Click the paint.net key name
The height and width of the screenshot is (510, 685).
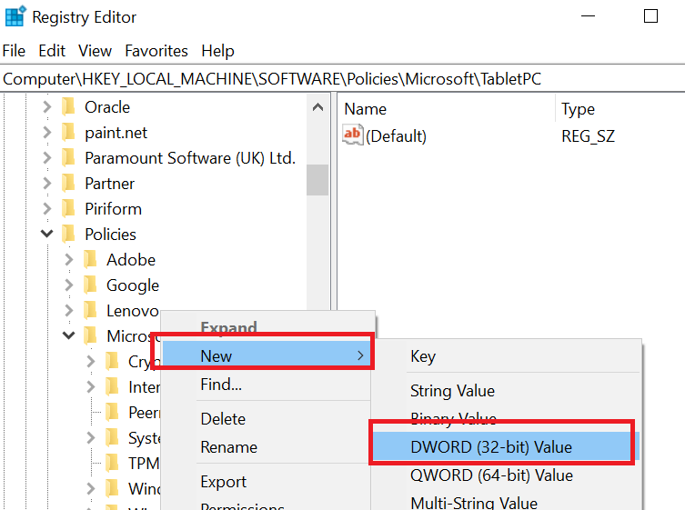(x=116, y=133)
